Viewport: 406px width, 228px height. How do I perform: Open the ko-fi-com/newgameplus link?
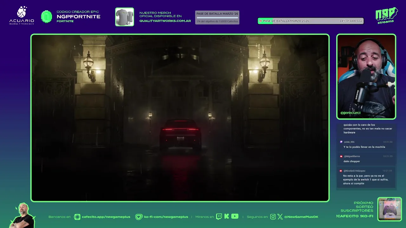click(166, 217)
